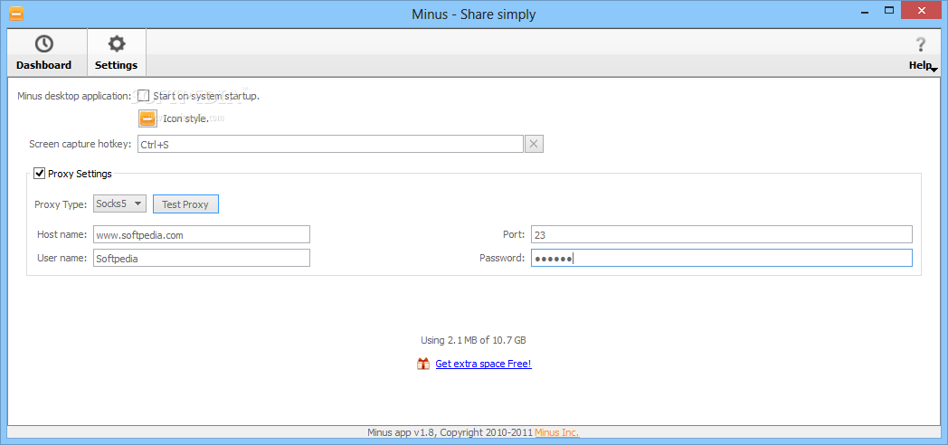Click the Port input field
This screenshot has width=948, height=445.
pyautogui.click(x=721, y=234)
